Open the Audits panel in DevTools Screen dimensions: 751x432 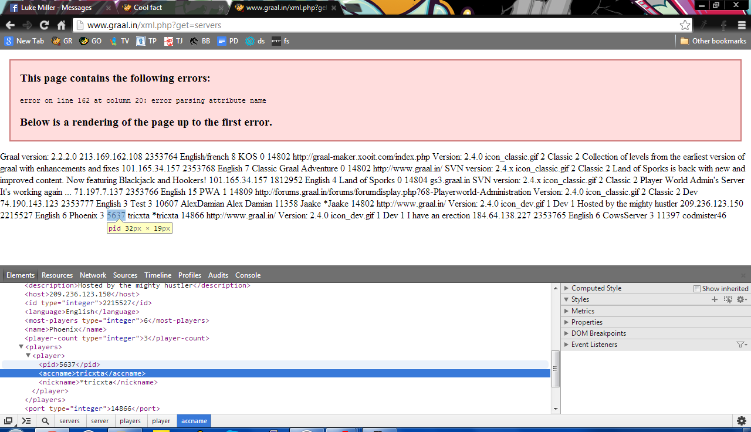(x=218, y=275)
